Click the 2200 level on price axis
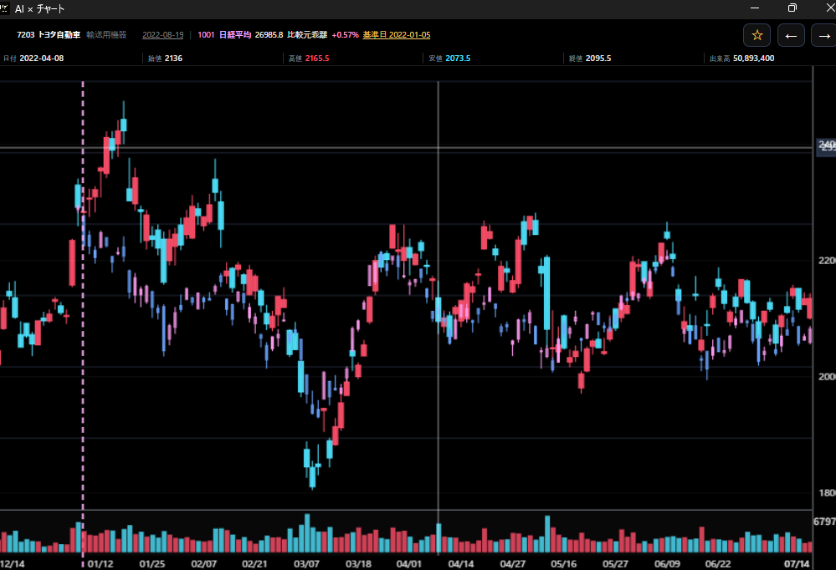 tap(827, 261)
